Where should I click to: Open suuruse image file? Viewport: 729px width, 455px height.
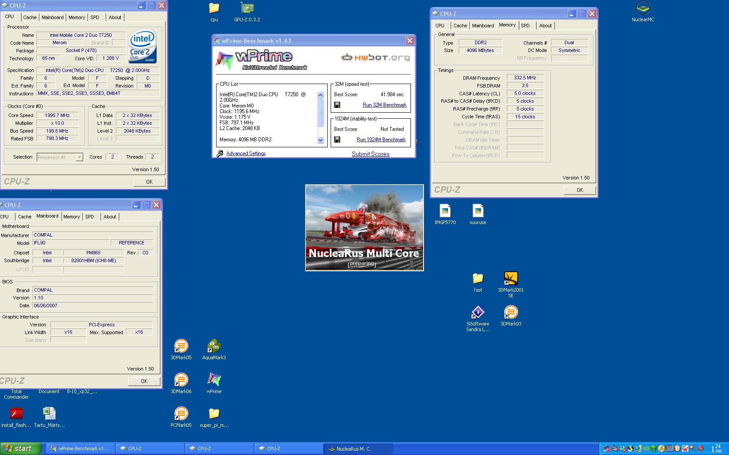[478, 214]
